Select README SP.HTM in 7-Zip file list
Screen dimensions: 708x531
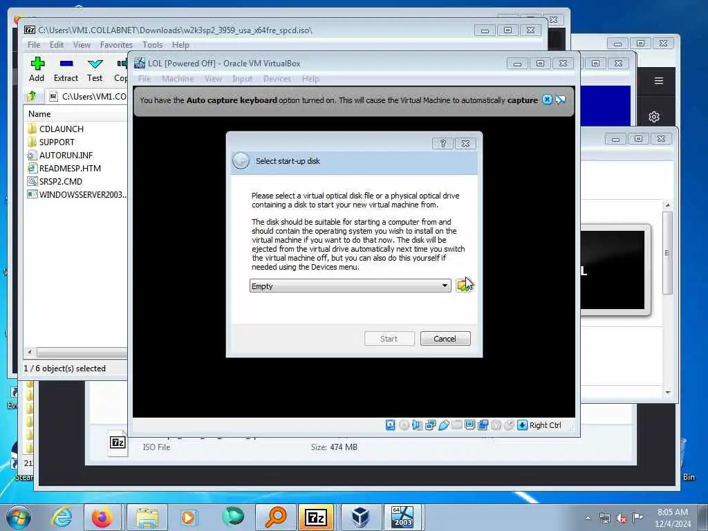pos(70,169)
